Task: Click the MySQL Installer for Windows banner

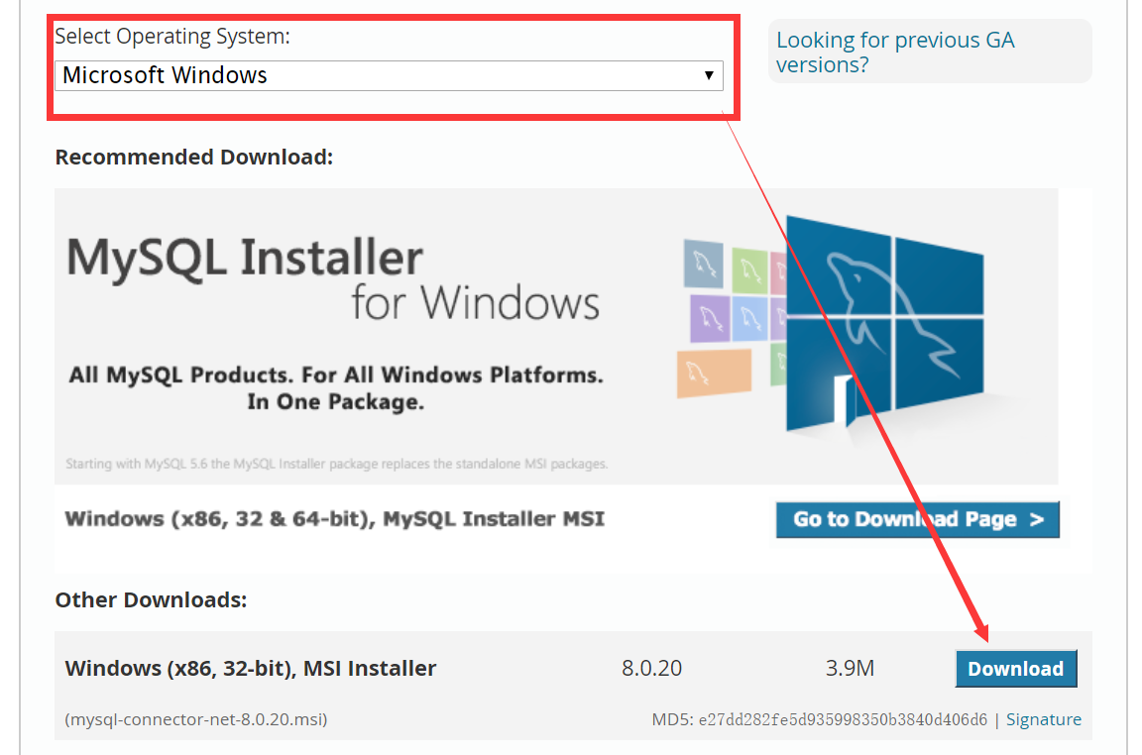Action: (x=556, y=336)
